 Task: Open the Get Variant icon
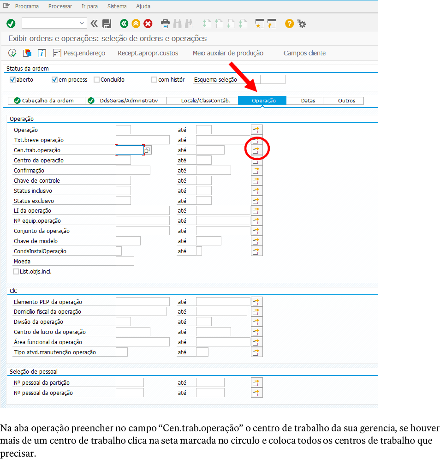pos(27,53)
